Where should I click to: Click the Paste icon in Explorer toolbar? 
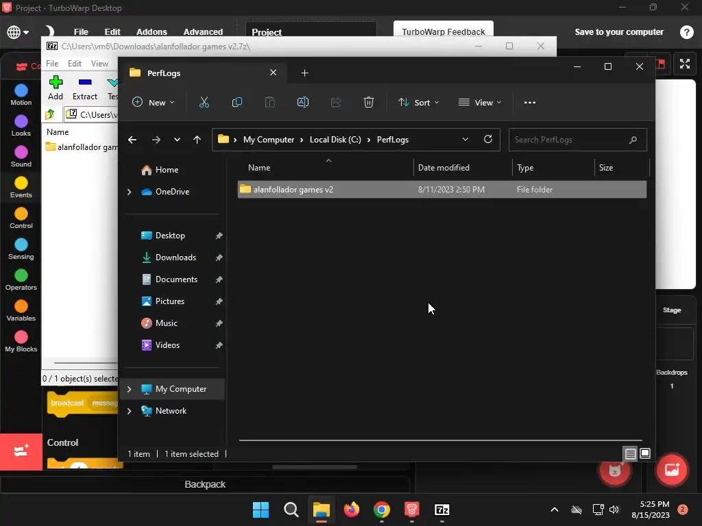(270, 103)
